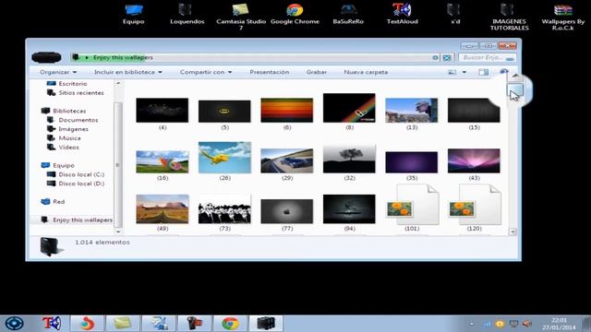Viewport: 591px width, 332px height.
Task: Open the view options dropdown arrow
Action: click(x=464, y=72)
